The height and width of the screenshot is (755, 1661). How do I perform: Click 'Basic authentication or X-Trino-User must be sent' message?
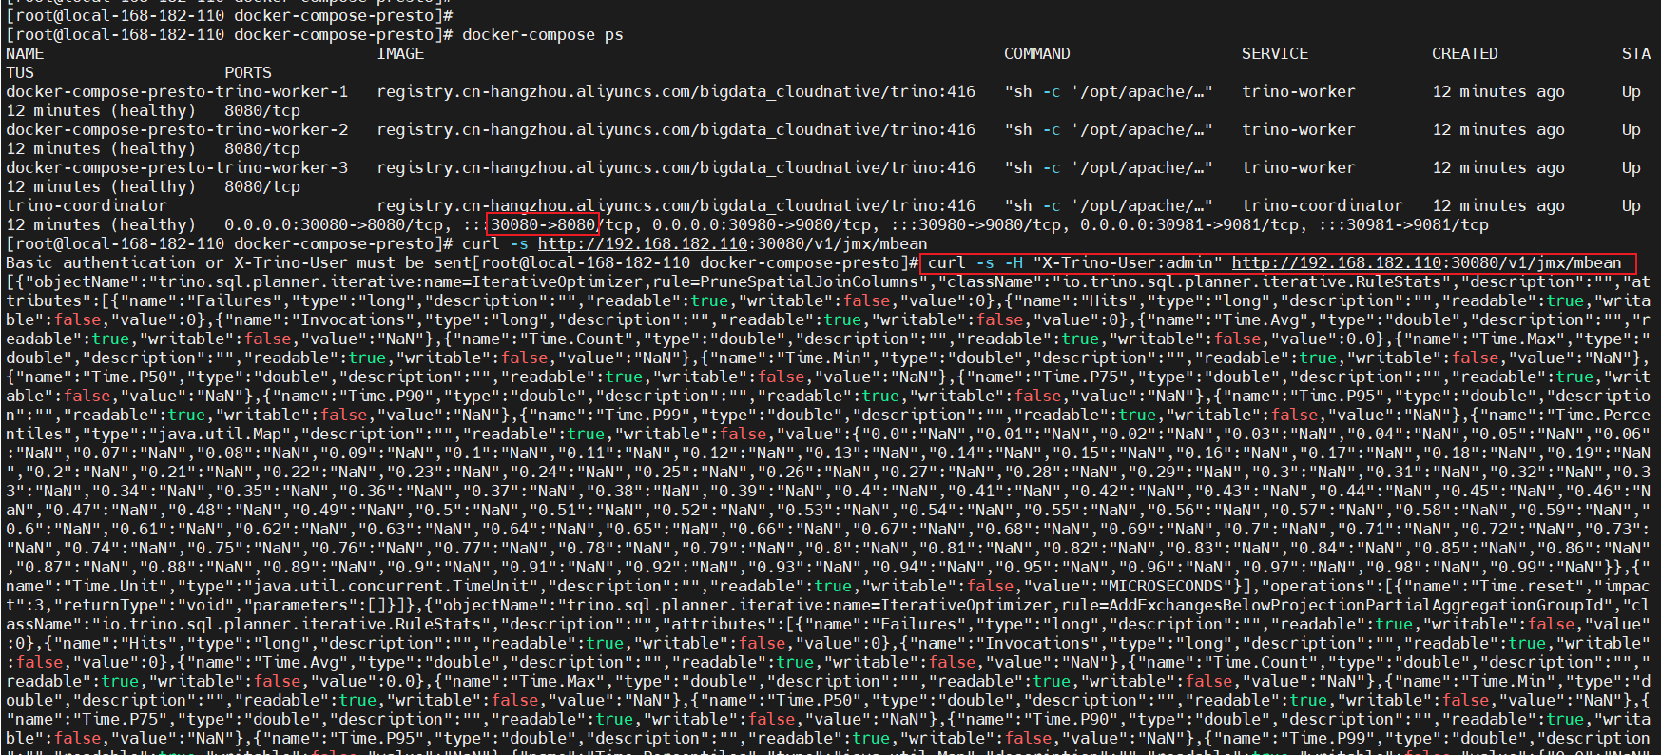[x=239, y=263]
